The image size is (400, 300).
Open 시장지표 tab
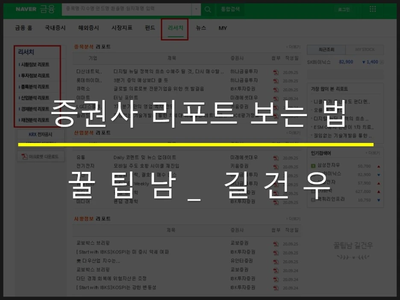click(122, 28)
